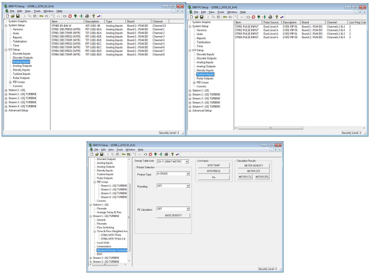Click New file icon in Turbine Inputs window

point(191,17)
